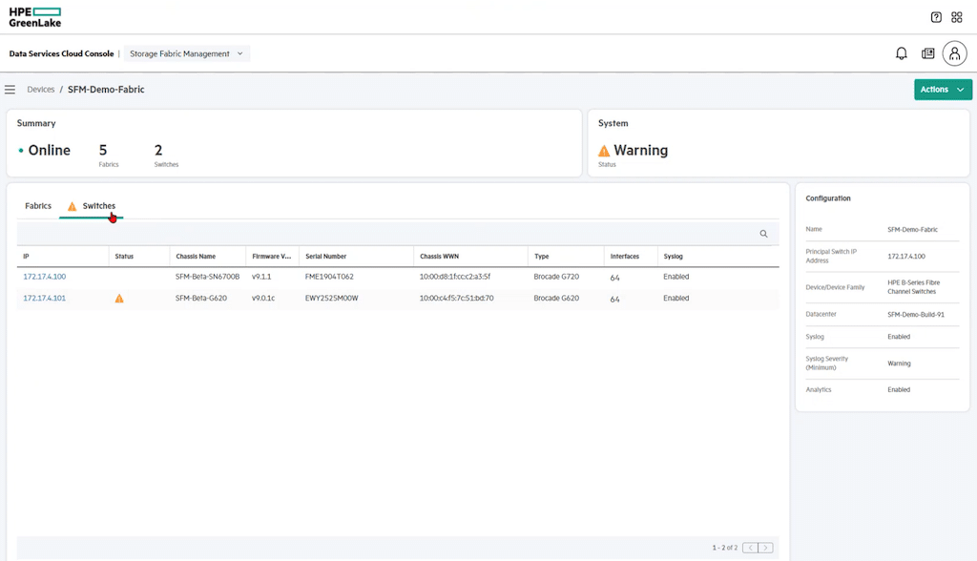The width and height of the screenshot is (977, 561).
Task: Click Principal Switch IP value 172.17.4.100
Action: (x=906, y=257)
